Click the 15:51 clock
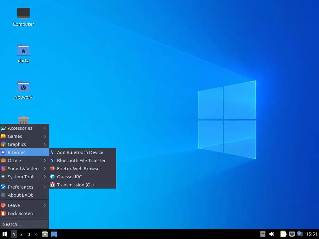Screen dimensions: 319x239 click(312, 234)
